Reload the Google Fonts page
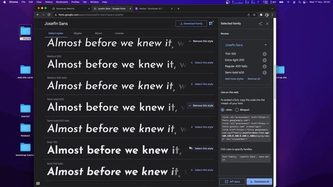 49,15
